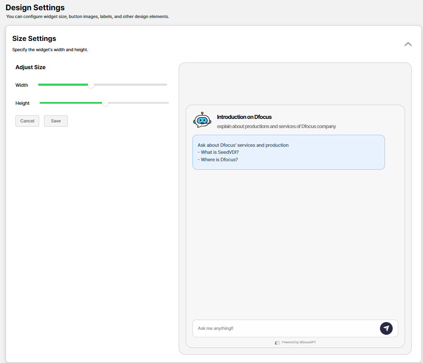Click the green filled part of Width slider

tap(63, 85)
